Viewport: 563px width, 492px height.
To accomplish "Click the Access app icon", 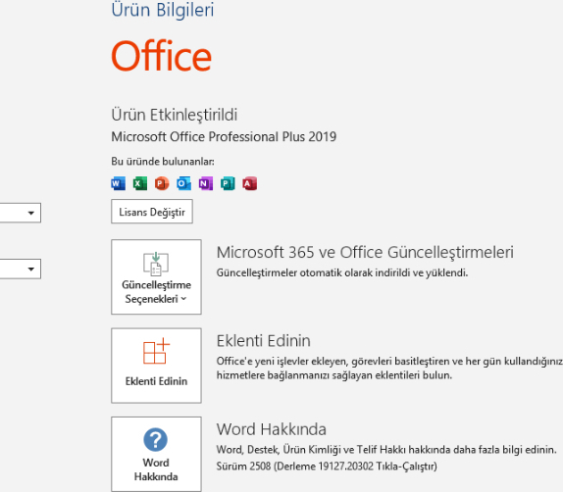I will click(249, 183).
